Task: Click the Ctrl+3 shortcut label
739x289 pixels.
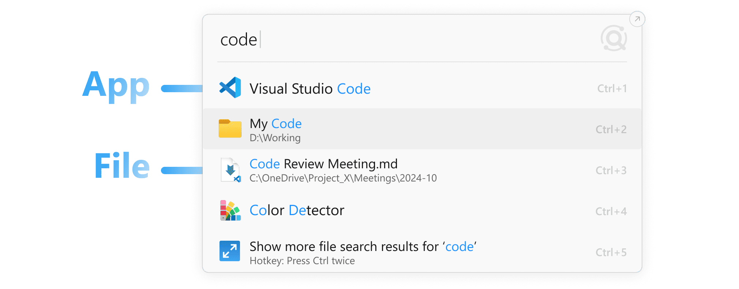Action: (x=611, y=170)
